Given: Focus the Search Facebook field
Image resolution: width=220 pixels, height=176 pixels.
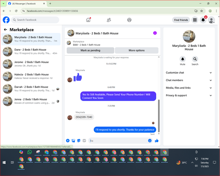Looking at the screenshot, I should pos(35,20).
